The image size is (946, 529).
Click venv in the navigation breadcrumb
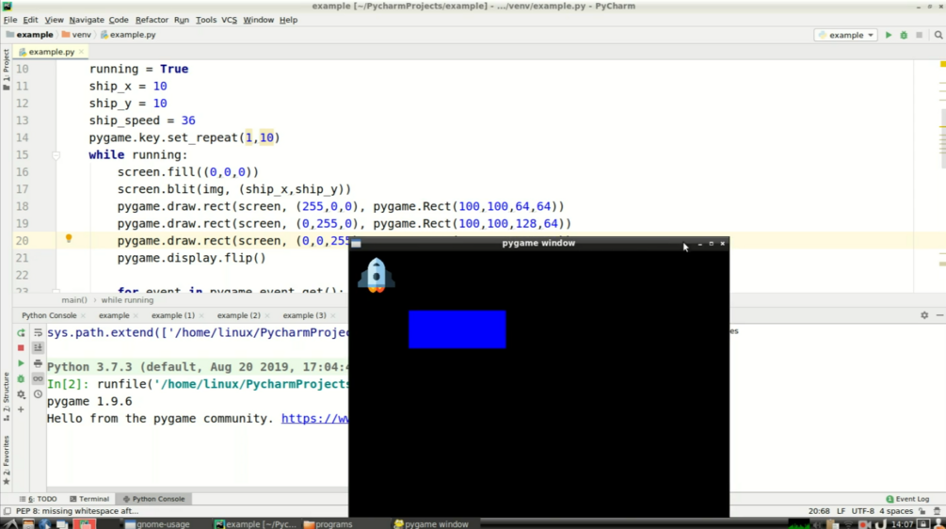[x=76, y=35]
